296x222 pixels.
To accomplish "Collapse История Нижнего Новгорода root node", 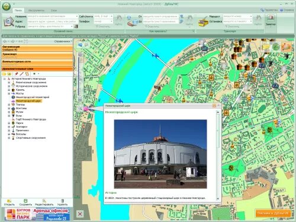I will pos(4,79).
